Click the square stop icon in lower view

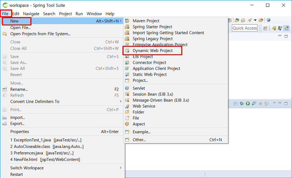pyautogui.click(x=261, y=104)
